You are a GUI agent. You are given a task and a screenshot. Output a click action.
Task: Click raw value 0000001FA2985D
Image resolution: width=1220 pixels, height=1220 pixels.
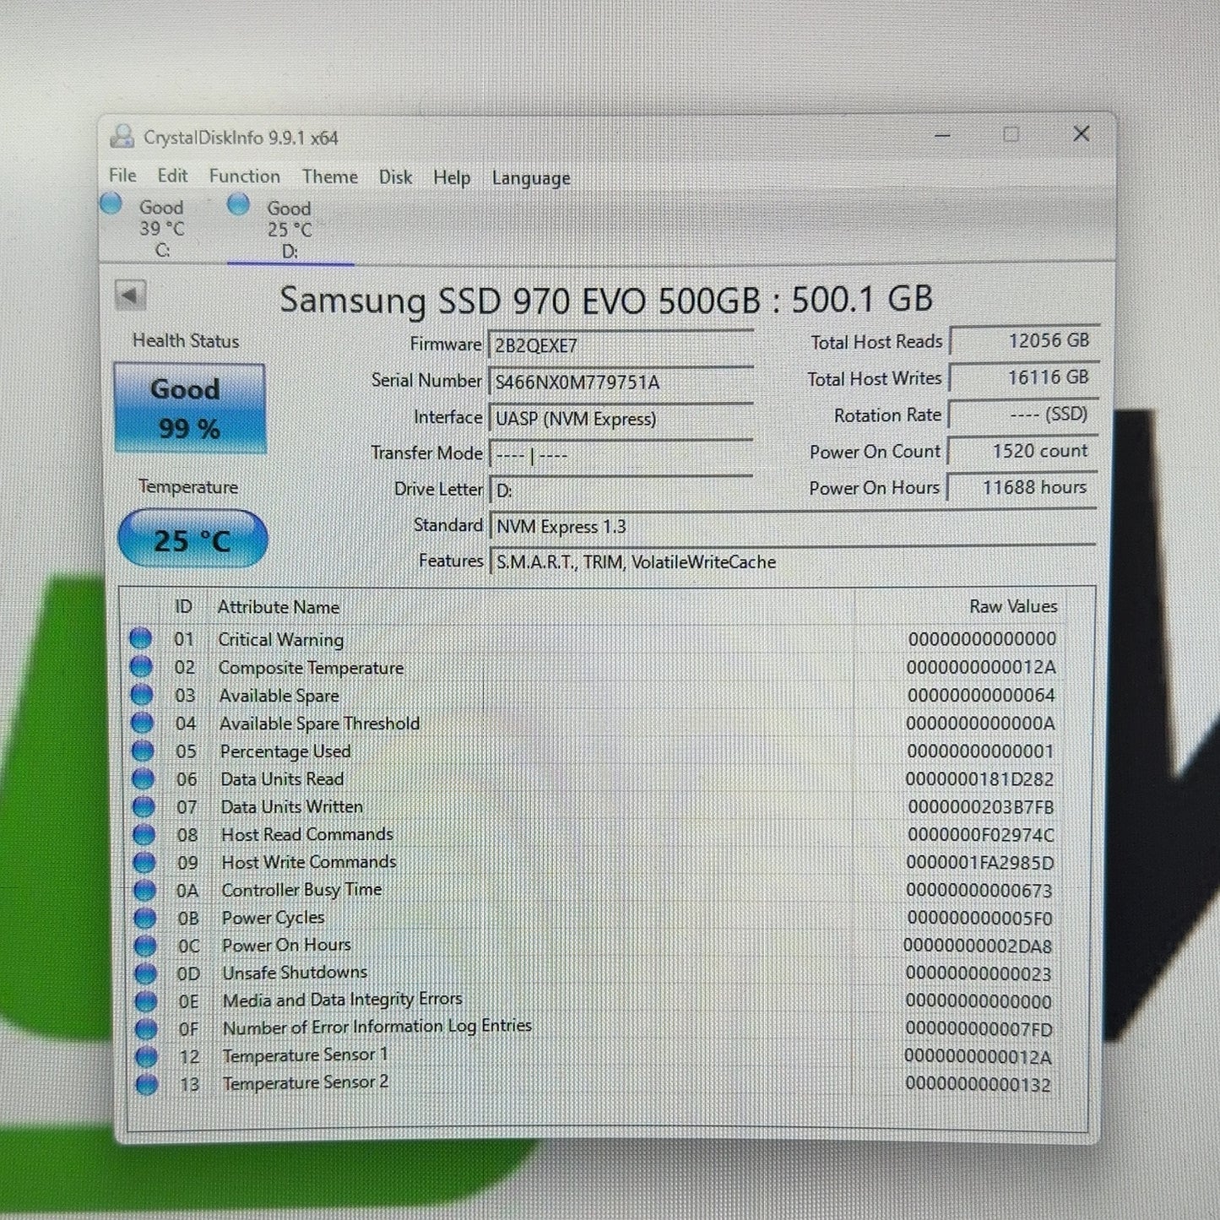coord(979,862)
